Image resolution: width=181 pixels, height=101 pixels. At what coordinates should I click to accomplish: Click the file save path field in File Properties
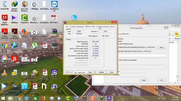point(137,47)
